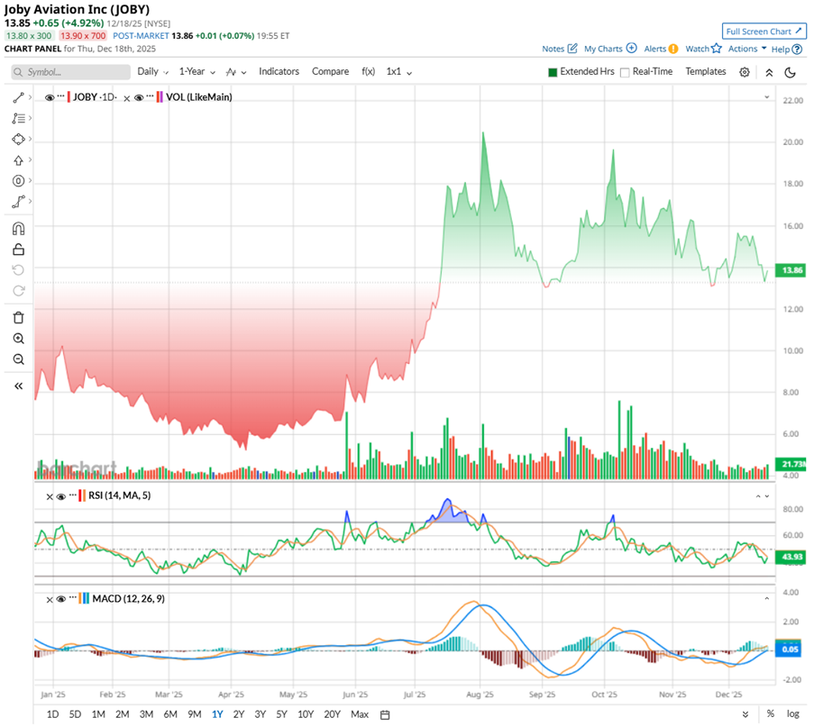Select the 6M time range
Screen dimensions: 814x727
click(170, 714)
